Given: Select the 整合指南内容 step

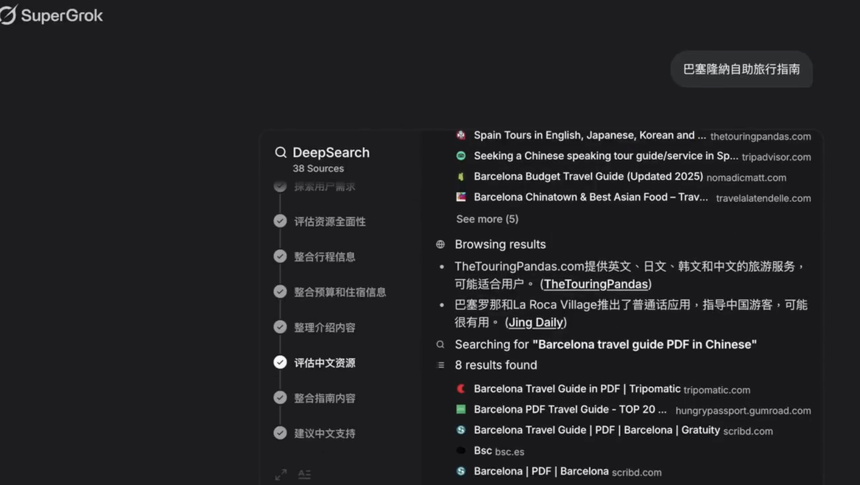Looking at the screenshot, I should [x=325, y=398].
